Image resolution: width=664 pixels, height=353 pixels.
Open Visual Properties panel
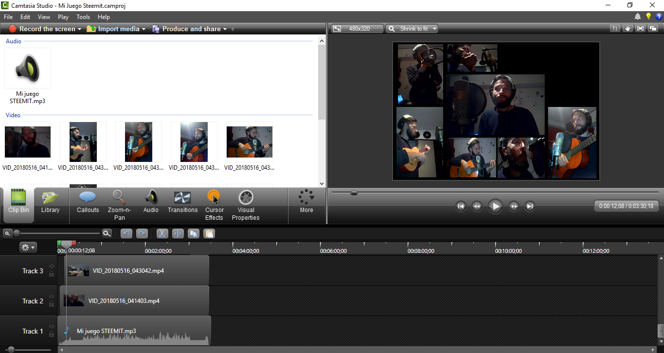(x=246, y=205)
